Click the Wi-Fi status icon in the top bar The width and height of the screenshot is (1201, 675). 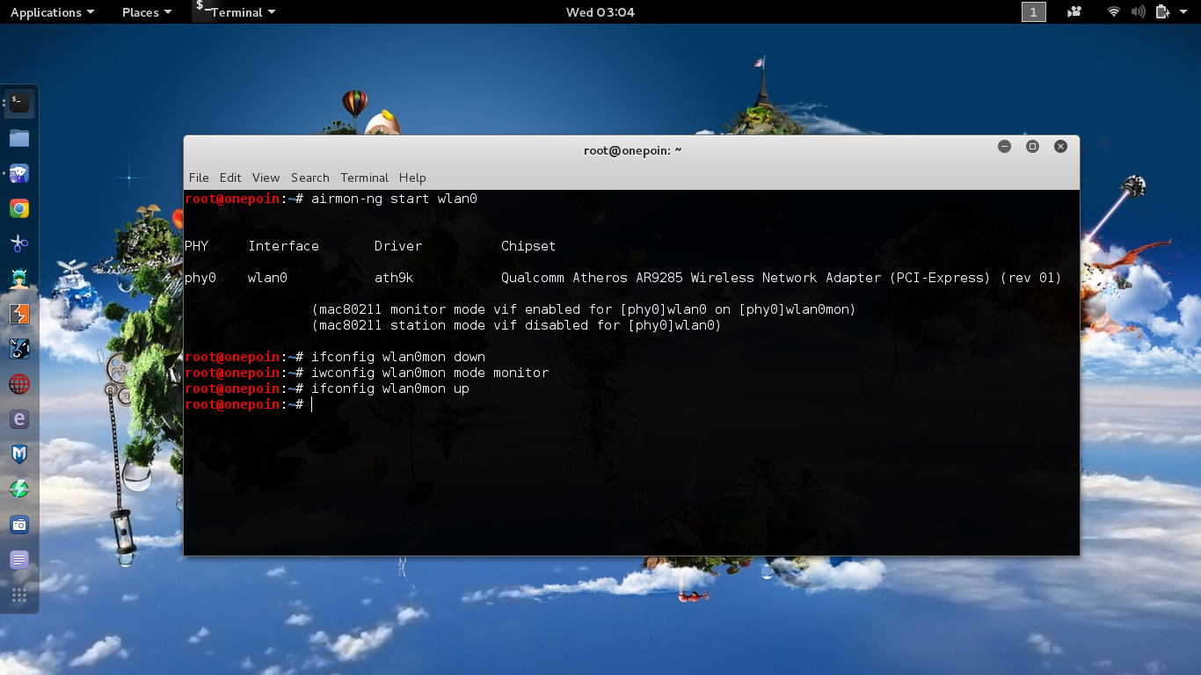pyautogui.click(x=1114, y=12)
